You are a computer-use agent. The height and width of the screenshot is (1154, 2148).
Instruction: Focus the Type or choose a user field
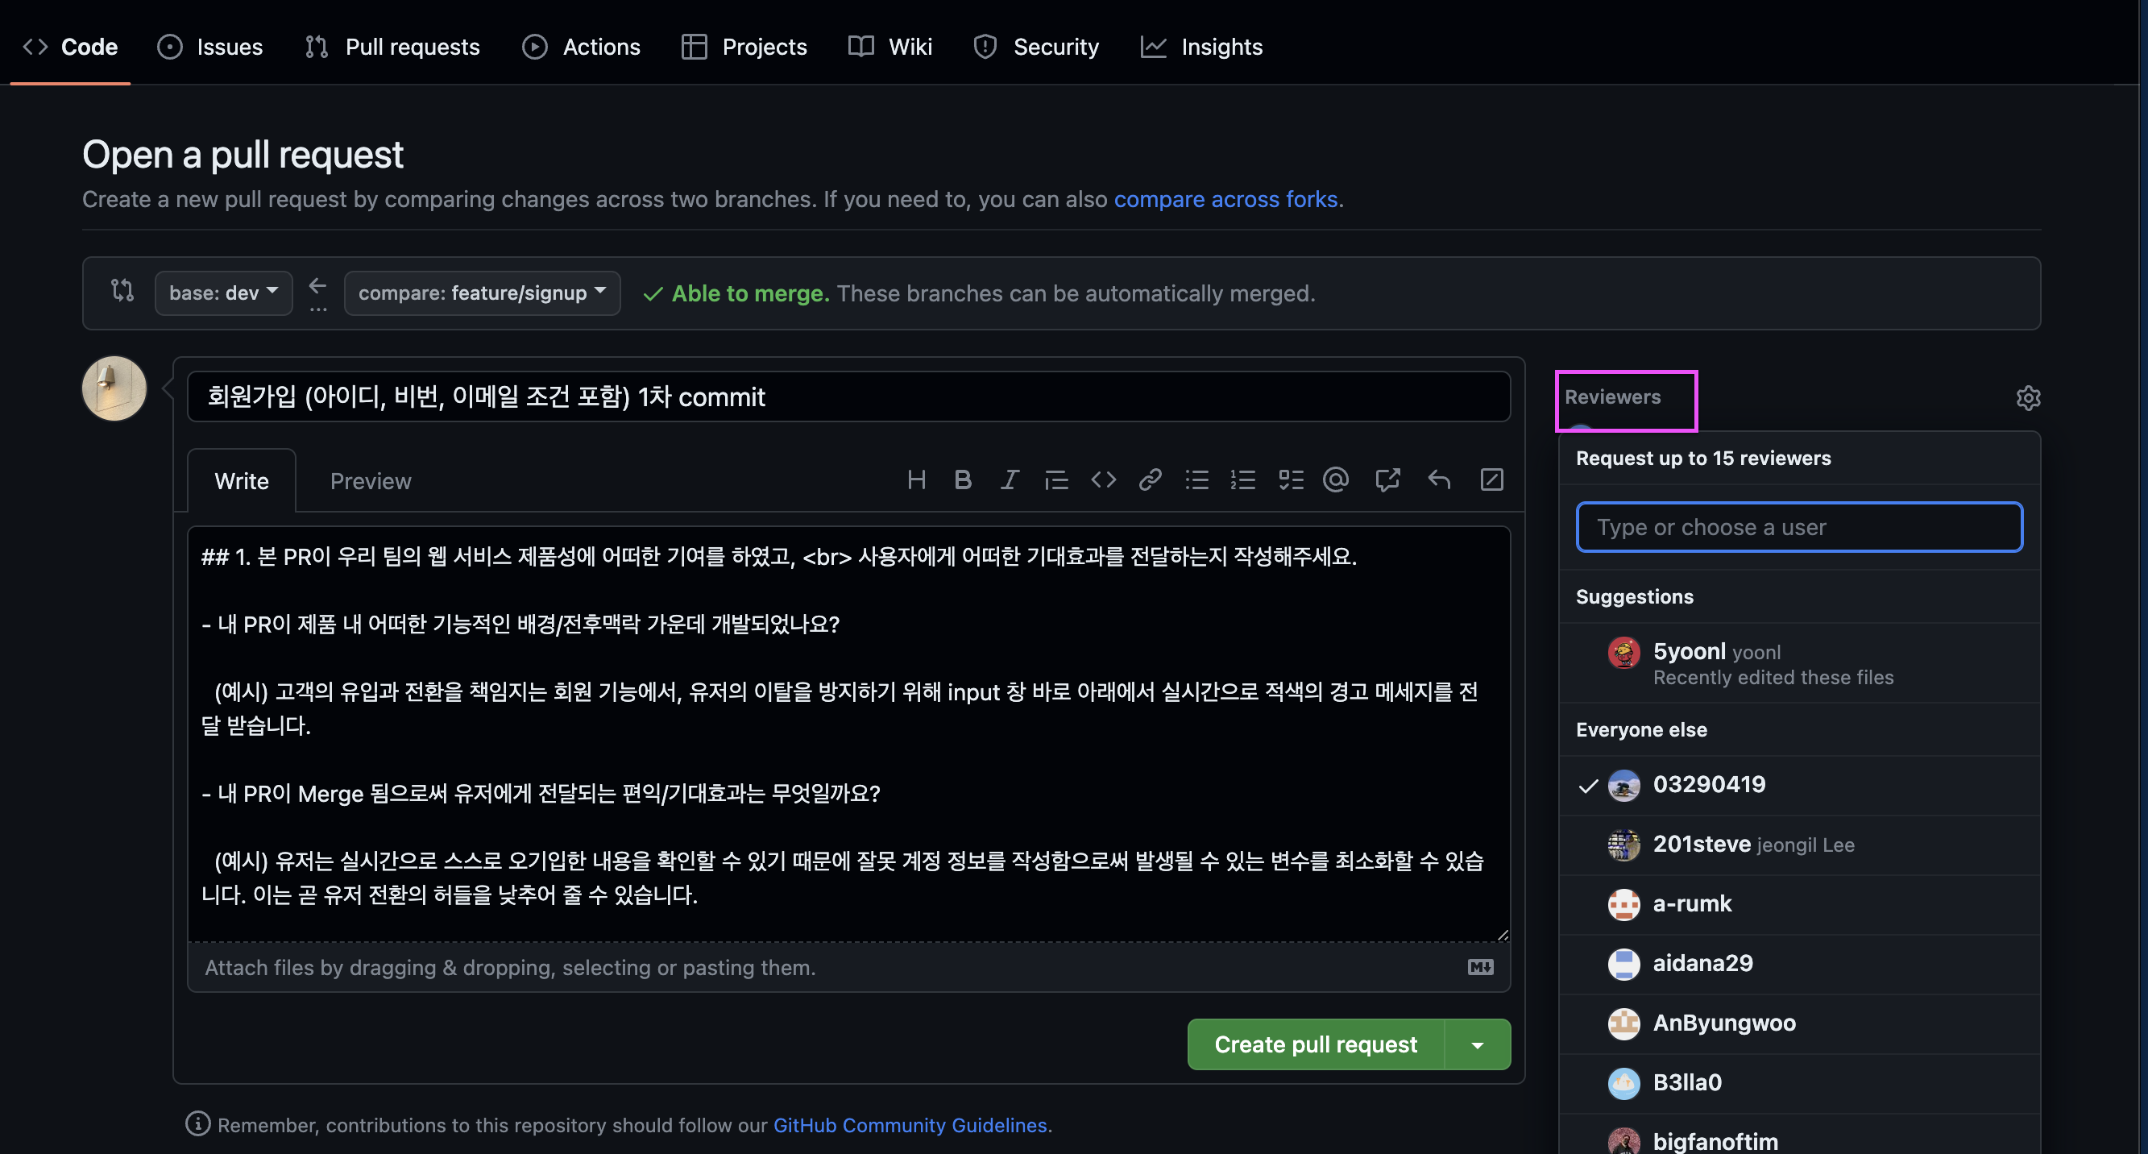(x=1798, y=527)
